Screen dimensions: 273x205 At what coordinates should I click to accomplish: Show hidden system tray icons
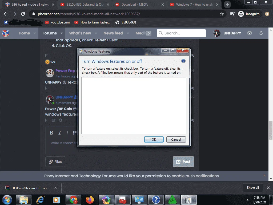[x=247, y=200]
